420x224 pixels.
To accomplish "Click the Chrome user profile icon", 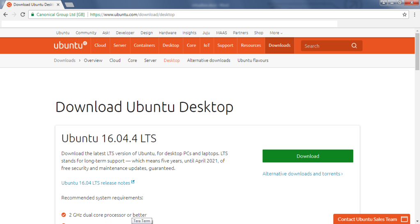I will pos(383,2).
